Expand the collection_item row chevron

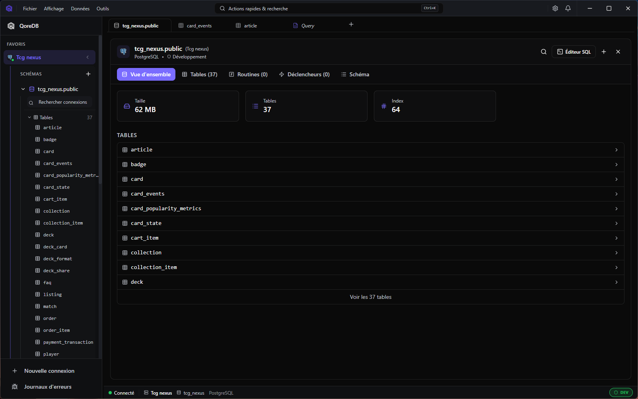coord(617,267)
